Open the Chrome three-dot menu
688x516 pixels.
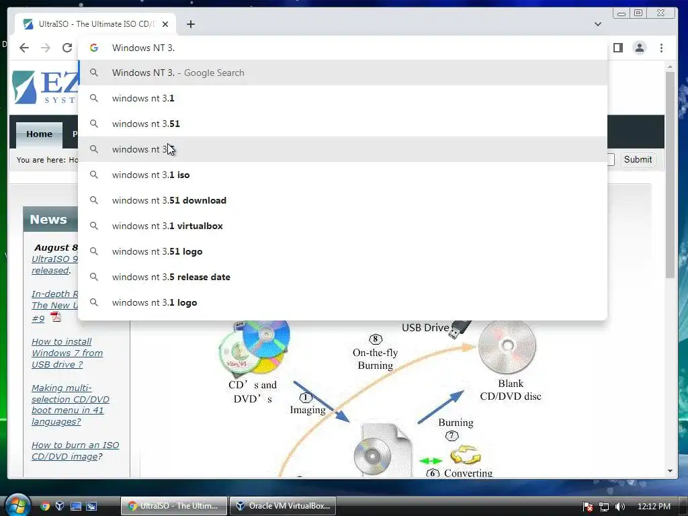point(661,48)
